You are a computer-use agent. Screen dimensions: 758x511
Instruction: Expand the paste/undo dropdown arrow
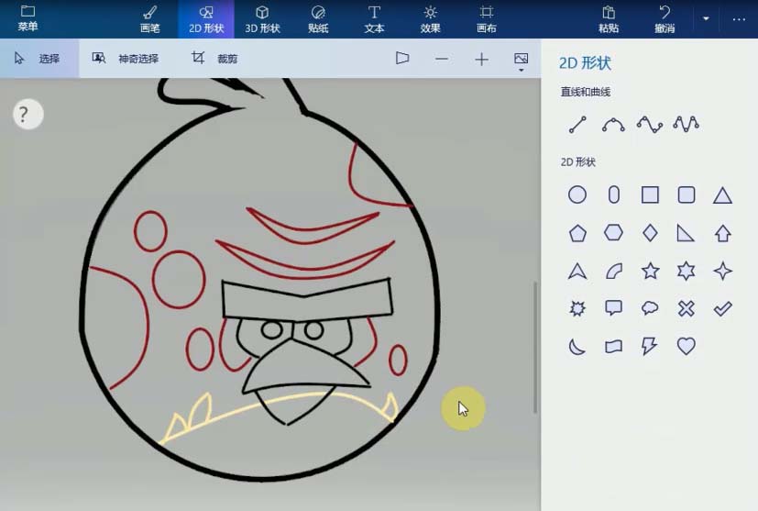tap(706, 19)
